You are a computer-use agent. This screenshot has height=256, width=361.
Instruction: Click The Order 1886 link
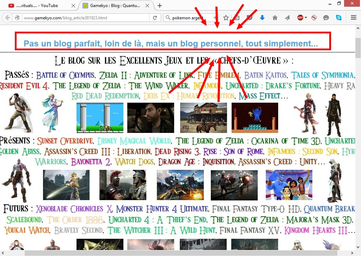pos(75,220)
